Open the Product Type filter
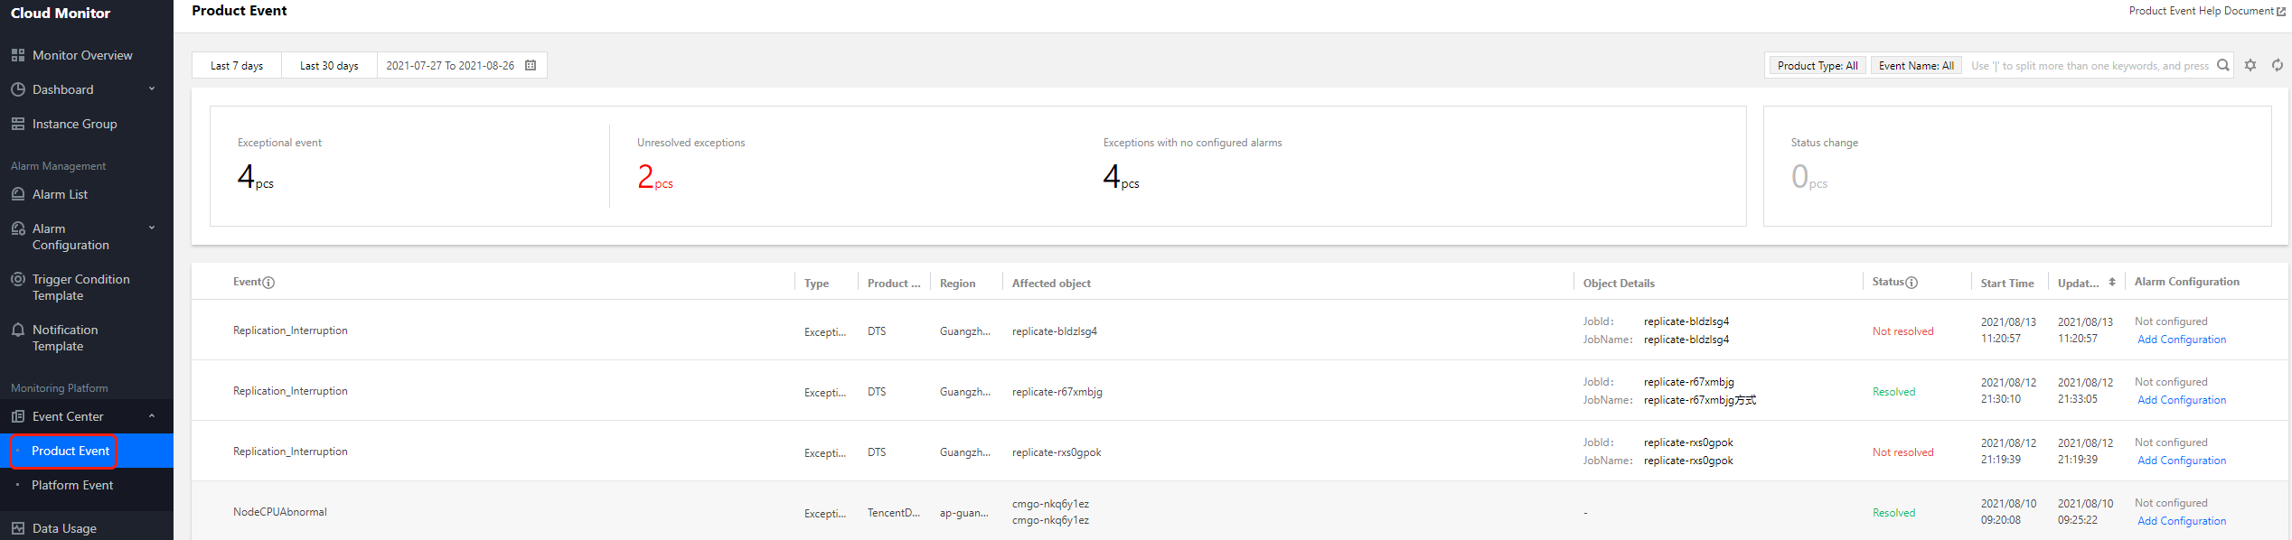This screenshot has height=540, width=2292. [x=1818, y=66]
